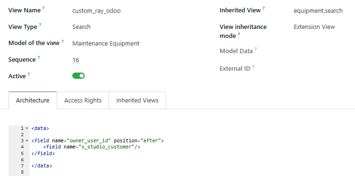Toggle the Active switch off

pyautogui.click(x=79, y=76)
